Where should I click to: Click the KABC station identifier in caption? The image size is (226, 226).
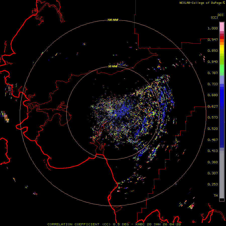[x=141, y=224]
